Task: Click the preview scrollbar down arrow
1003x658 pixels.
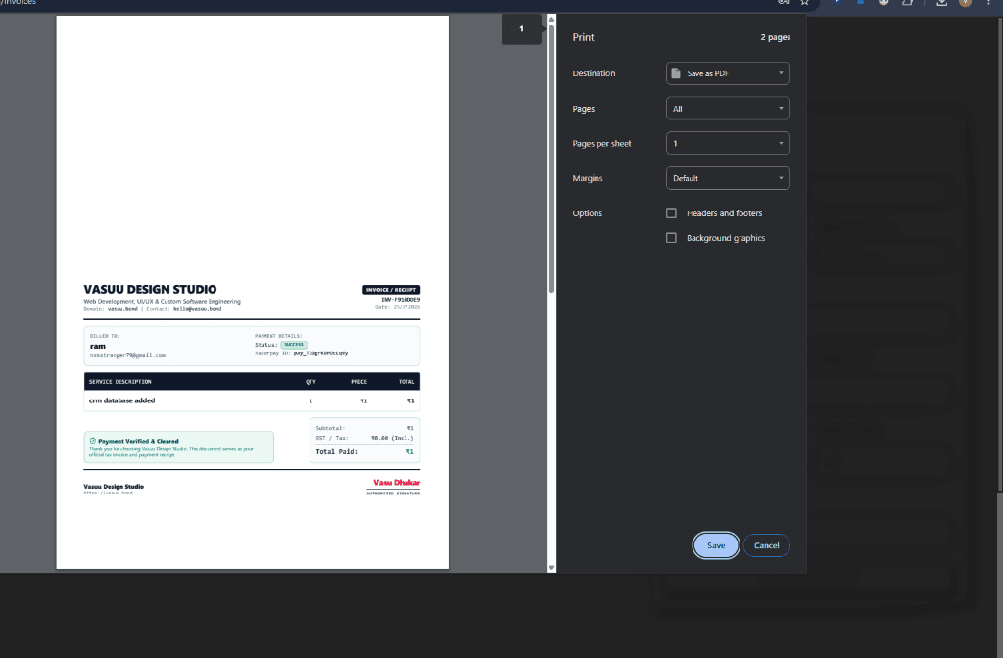Action: click(551, 567)
